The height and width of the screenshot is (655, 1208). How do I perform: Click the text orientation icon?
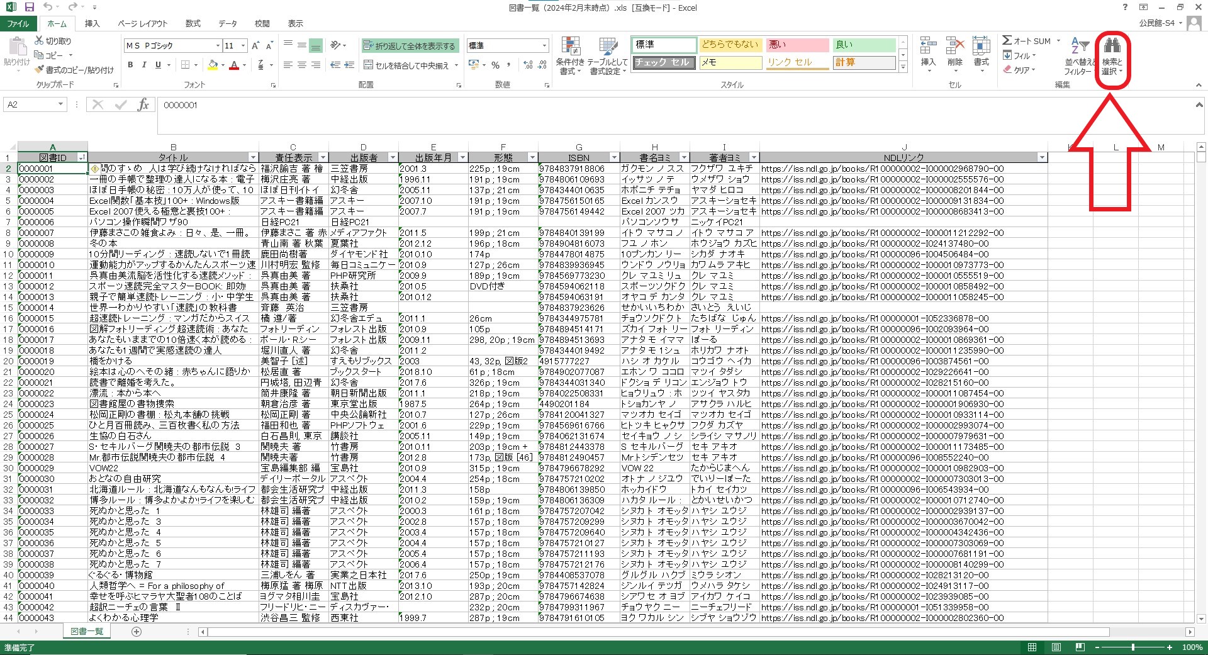(336, 45)
